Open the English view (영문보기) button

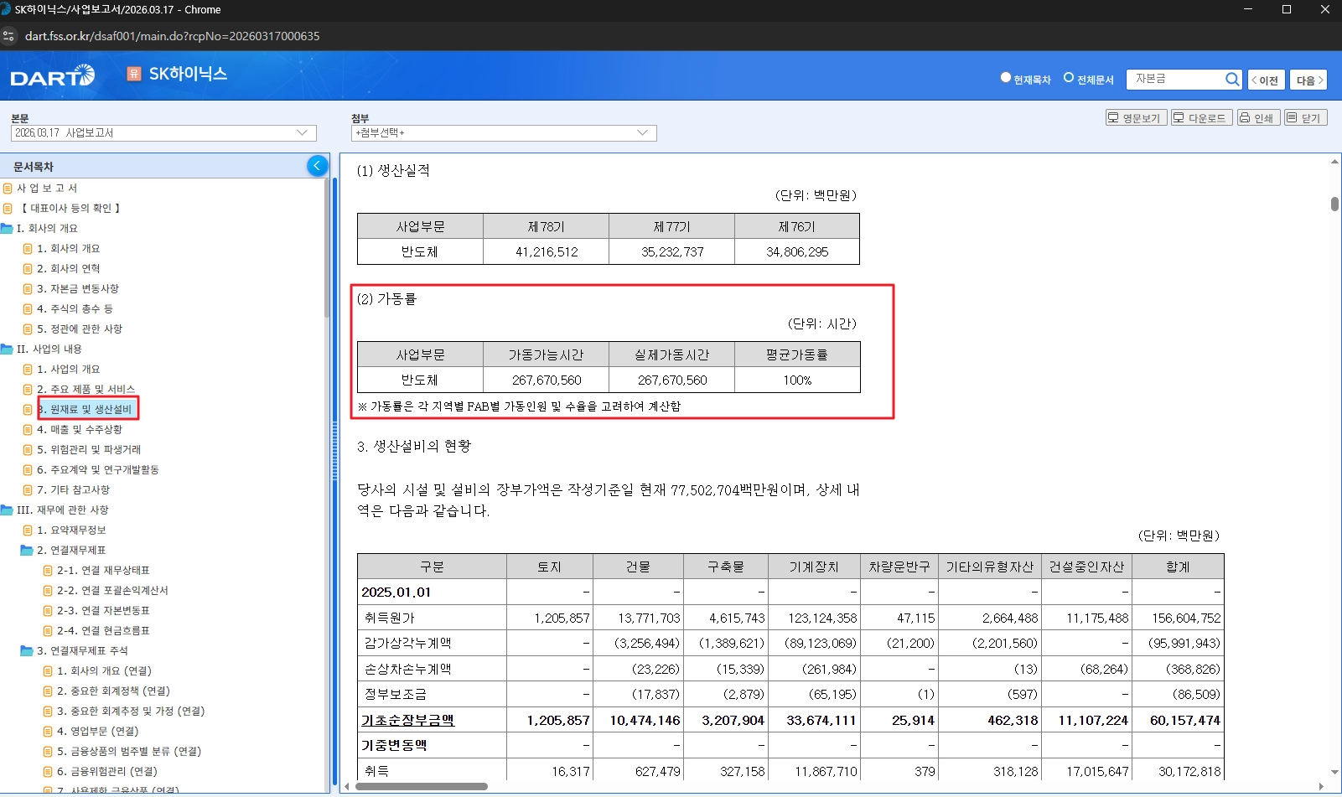point(1135,118)
